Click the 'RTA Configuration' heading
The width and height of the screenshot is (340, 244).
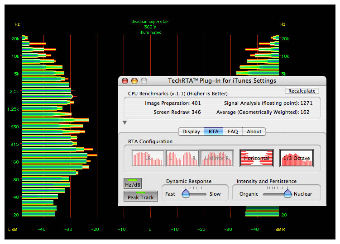(x=150, y=141)
